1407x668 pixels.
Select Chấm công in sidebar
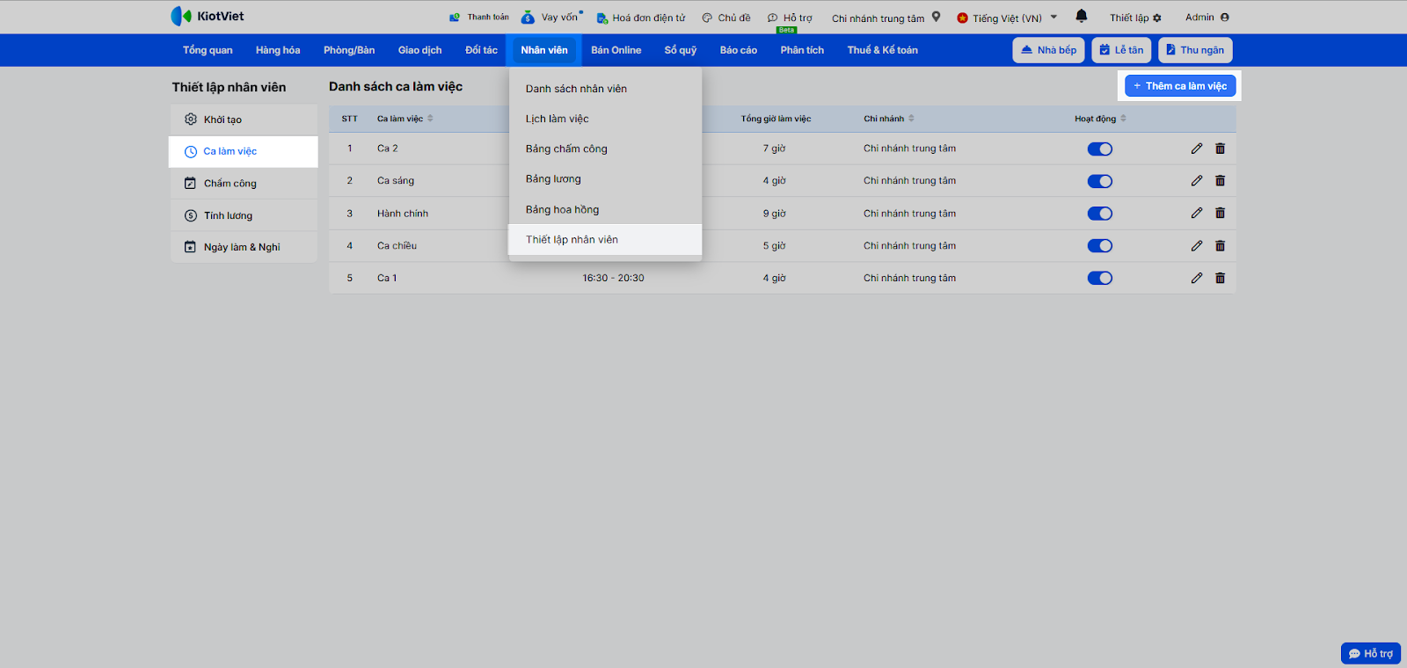244,184
